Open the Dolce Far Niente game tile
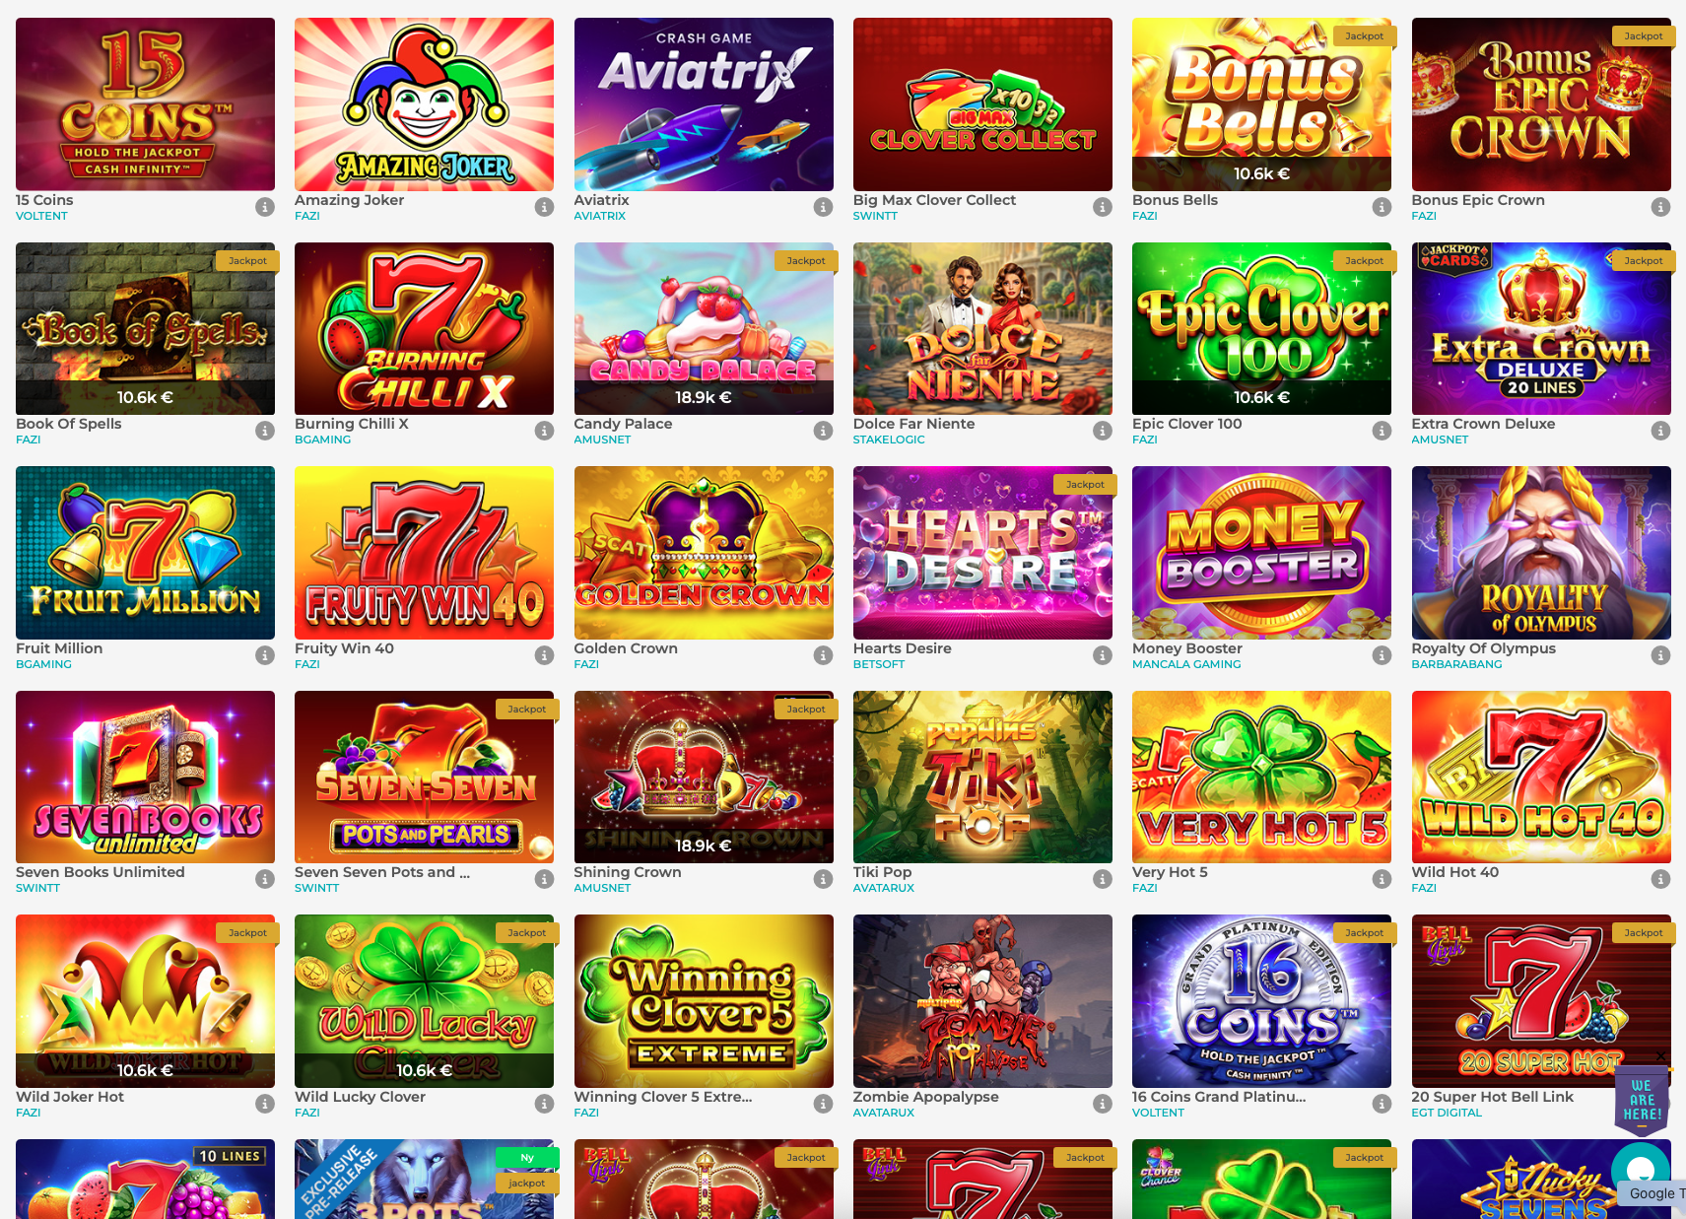1686x1219 pixels. (x=982, y=328)
